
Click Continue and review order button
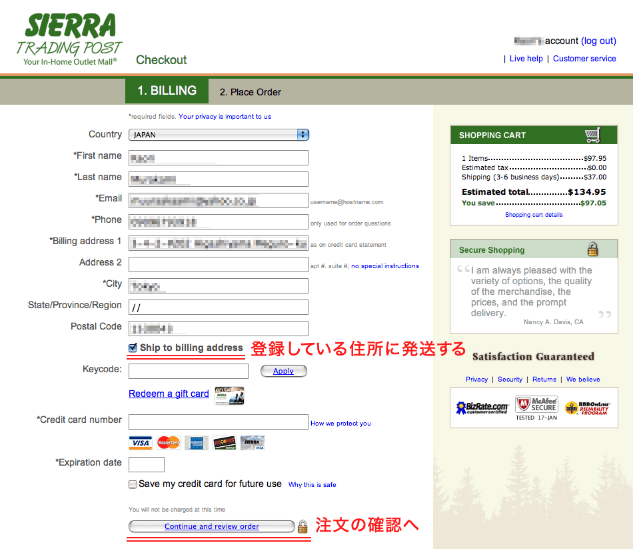click(211, 526)
